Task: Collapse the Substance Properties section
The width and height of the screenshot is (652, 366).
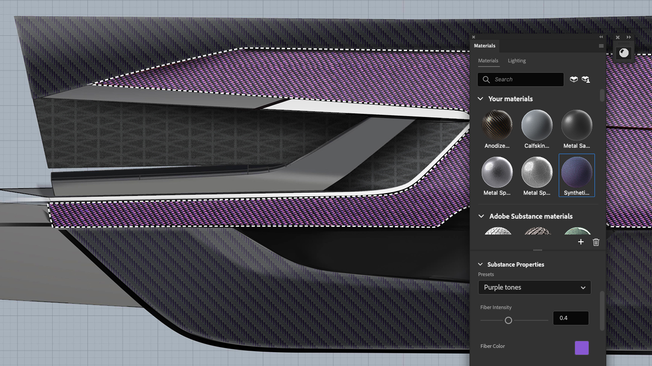Action: click(480, 265)
